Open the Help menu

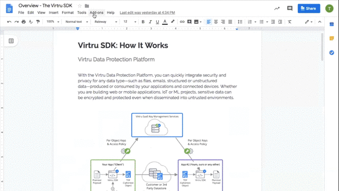click(x=111, y=13)
